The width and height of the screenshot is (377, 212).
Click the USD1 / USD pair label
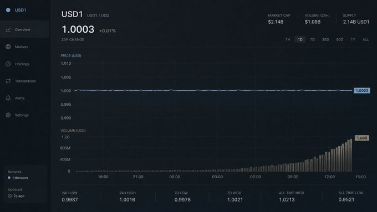tap(98, 15)
